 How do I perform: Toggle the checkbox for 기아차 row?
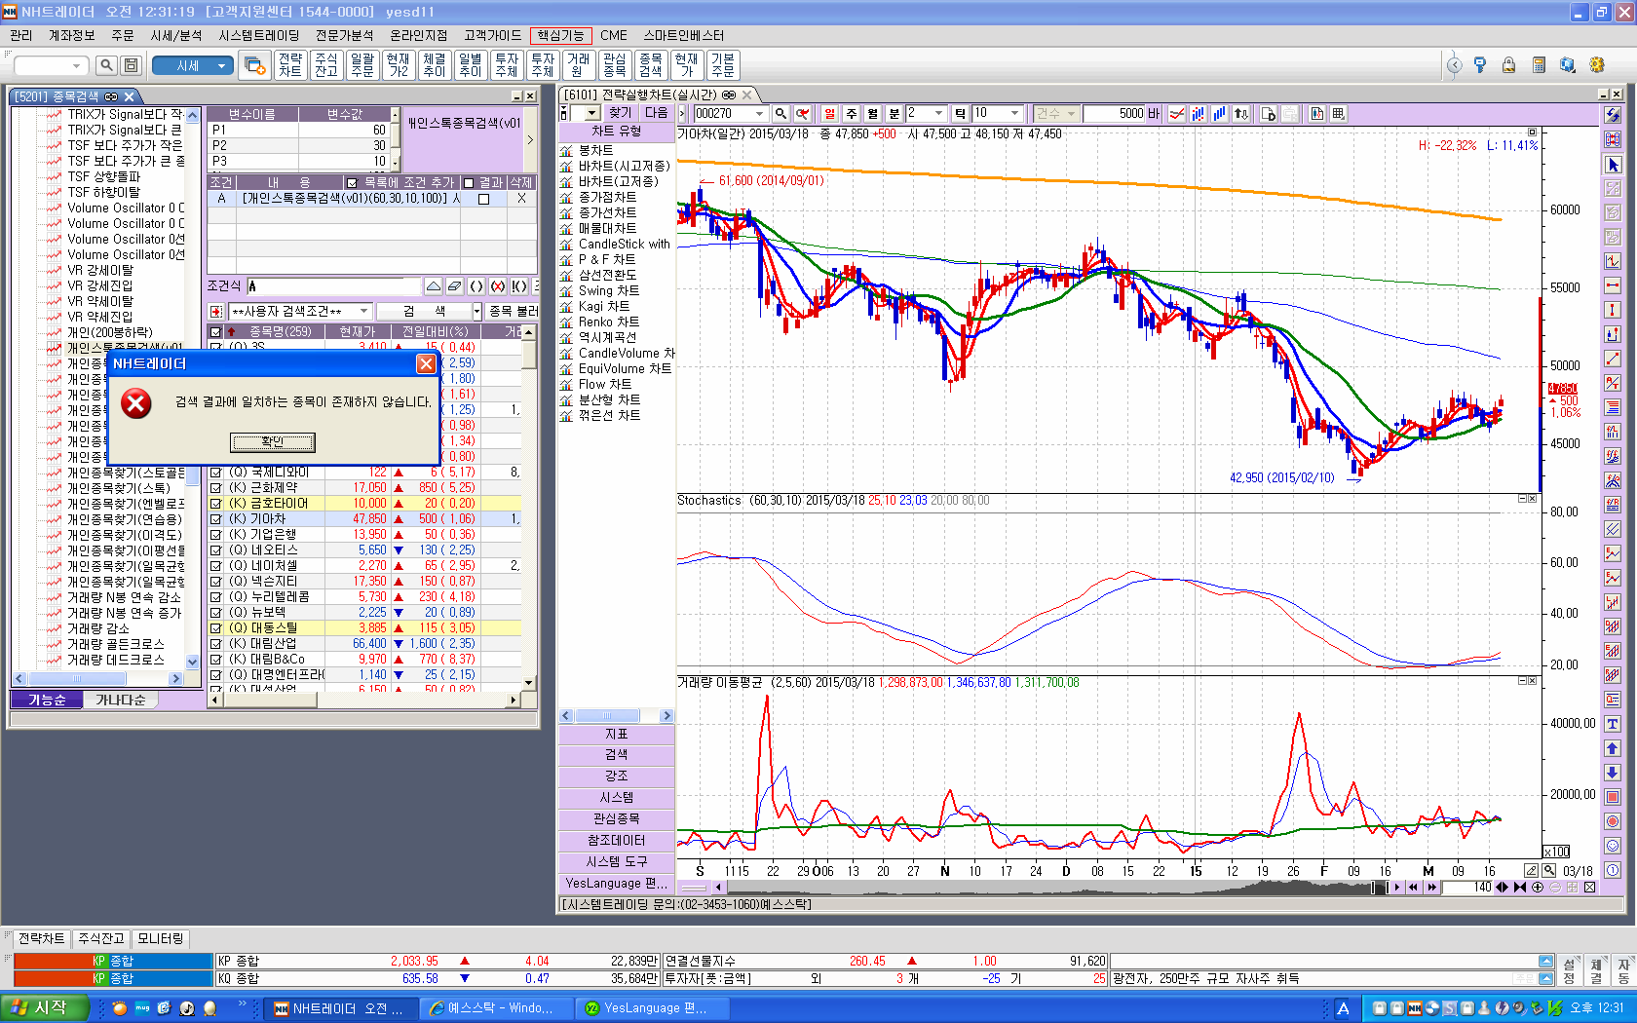pos(216,519)
